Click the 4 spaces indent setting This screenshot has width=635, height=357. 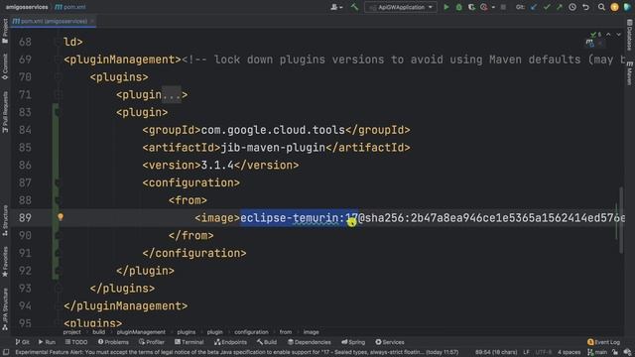pyautogui.click(x=569, y=352)
